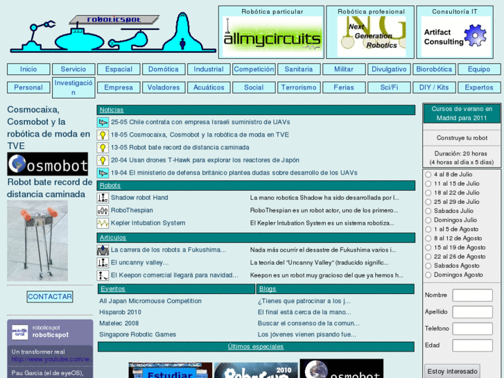Open the Últimos especiales header link
The width and height of the screenshot is (504, 378).
click(256, 347)
